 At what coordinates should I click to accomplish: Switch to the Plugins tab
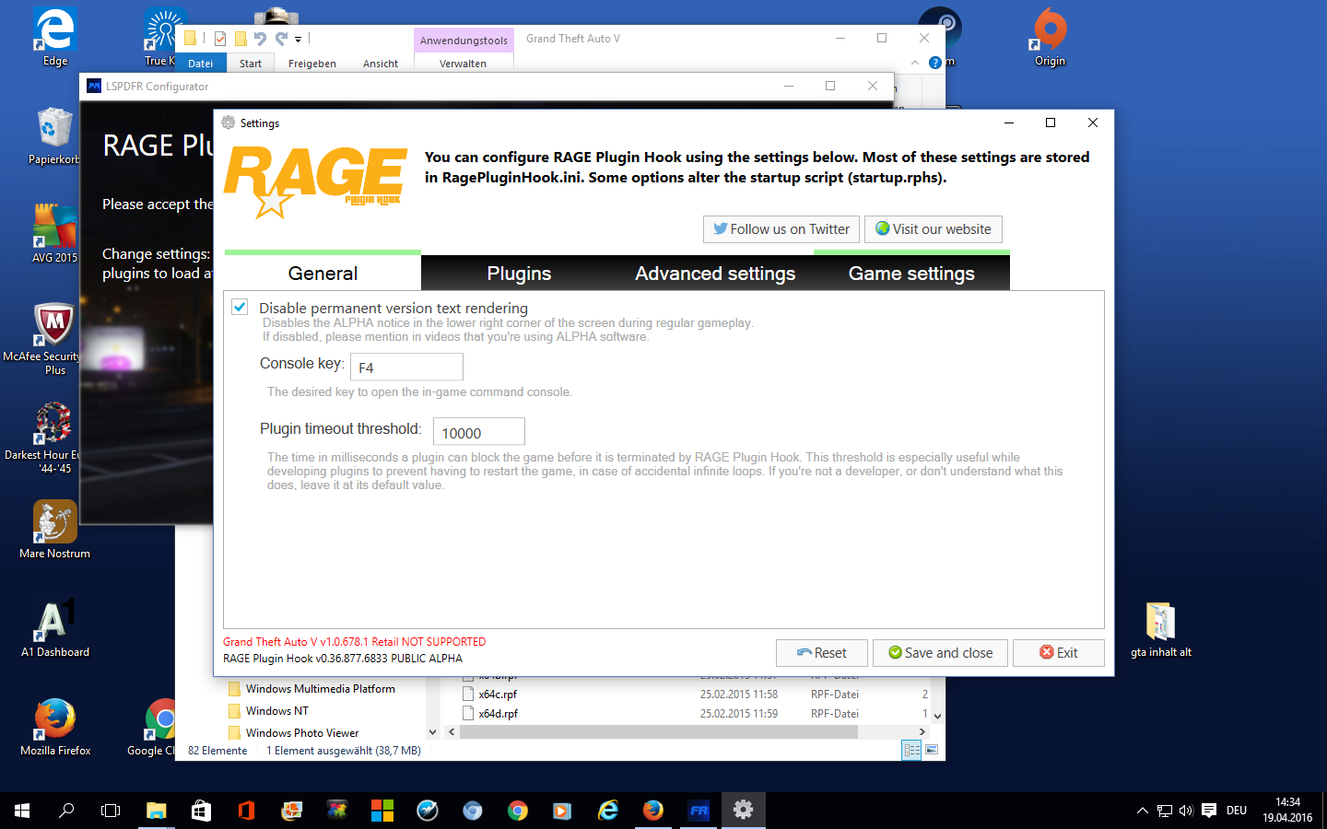point(519,273)
